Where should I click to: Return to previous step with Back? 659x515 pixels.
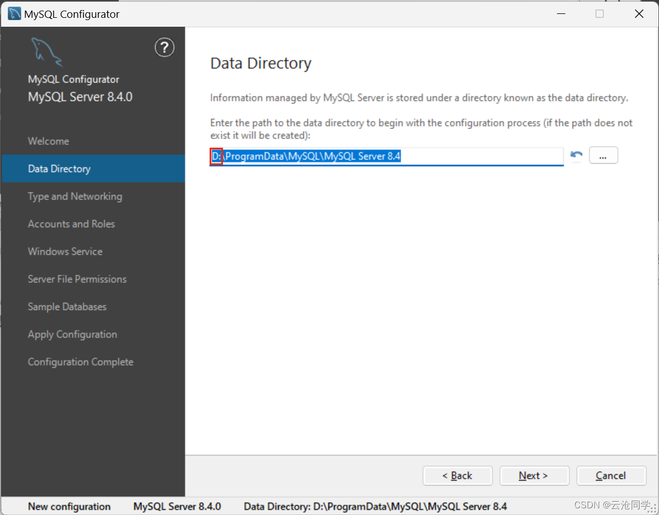[457, 475]
